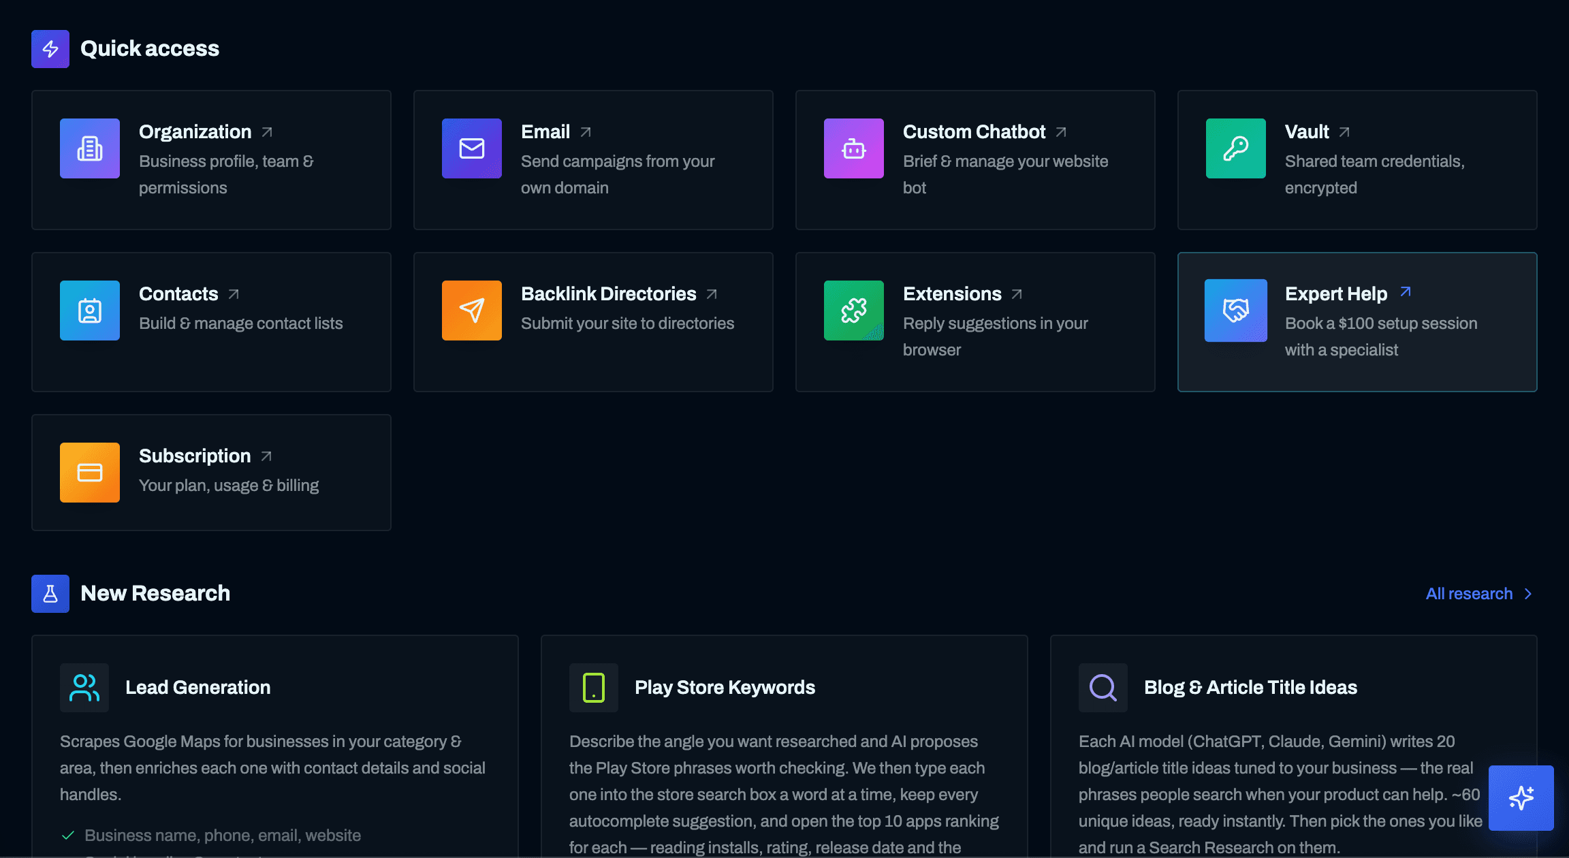Click 'Build & manage contact lists' text
The height and width of the screenshot is (858, 1569).
coord(241,323)
